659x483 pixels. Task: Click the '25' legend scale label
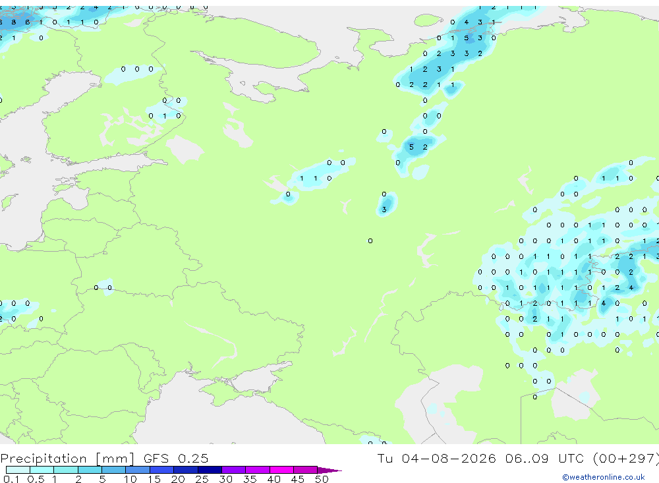click(x=202, y=479)
